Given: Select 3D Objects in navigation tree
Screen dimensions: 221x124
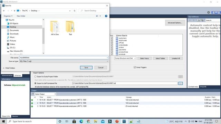Looking at the screenshot, I should [x=14, y=23].
